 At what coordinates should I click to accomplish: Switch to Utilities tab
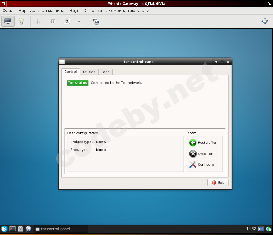coord(89,72)
